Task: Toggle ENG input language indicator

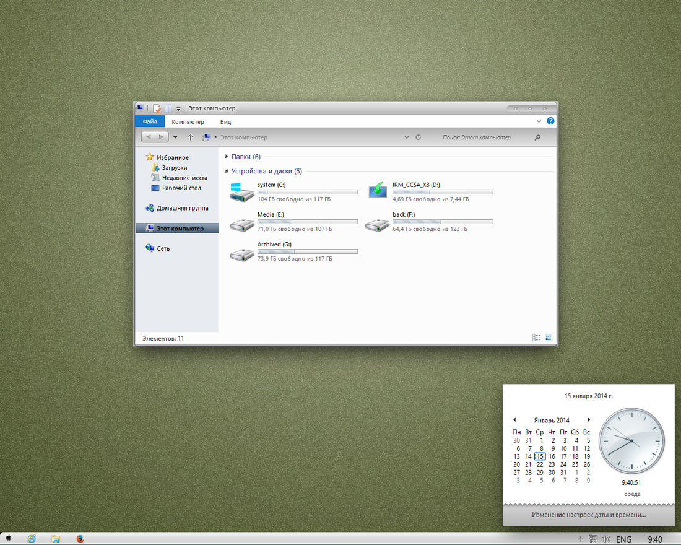Action: click(x=623, y=539)
